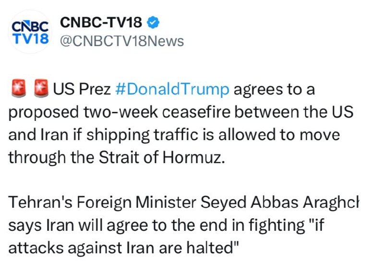Viewport: 384px width, 271px height.
Task: Click the words "shipping traffic"
Action: [x=128, y=135]
